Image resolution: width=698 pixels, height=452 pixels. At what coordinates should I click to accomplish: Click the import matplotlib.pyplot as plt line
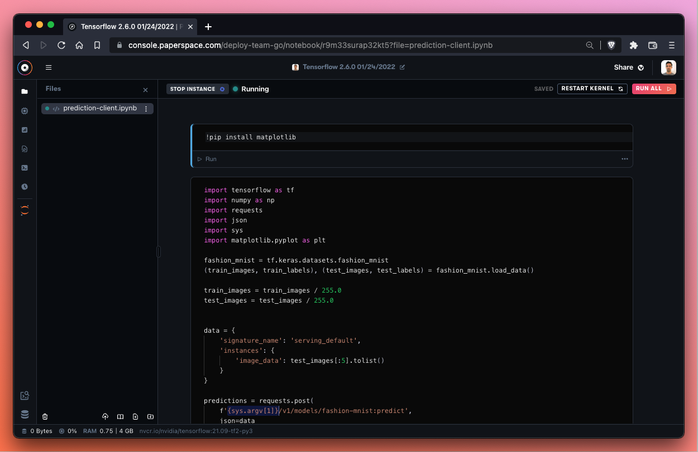[265, 240]
